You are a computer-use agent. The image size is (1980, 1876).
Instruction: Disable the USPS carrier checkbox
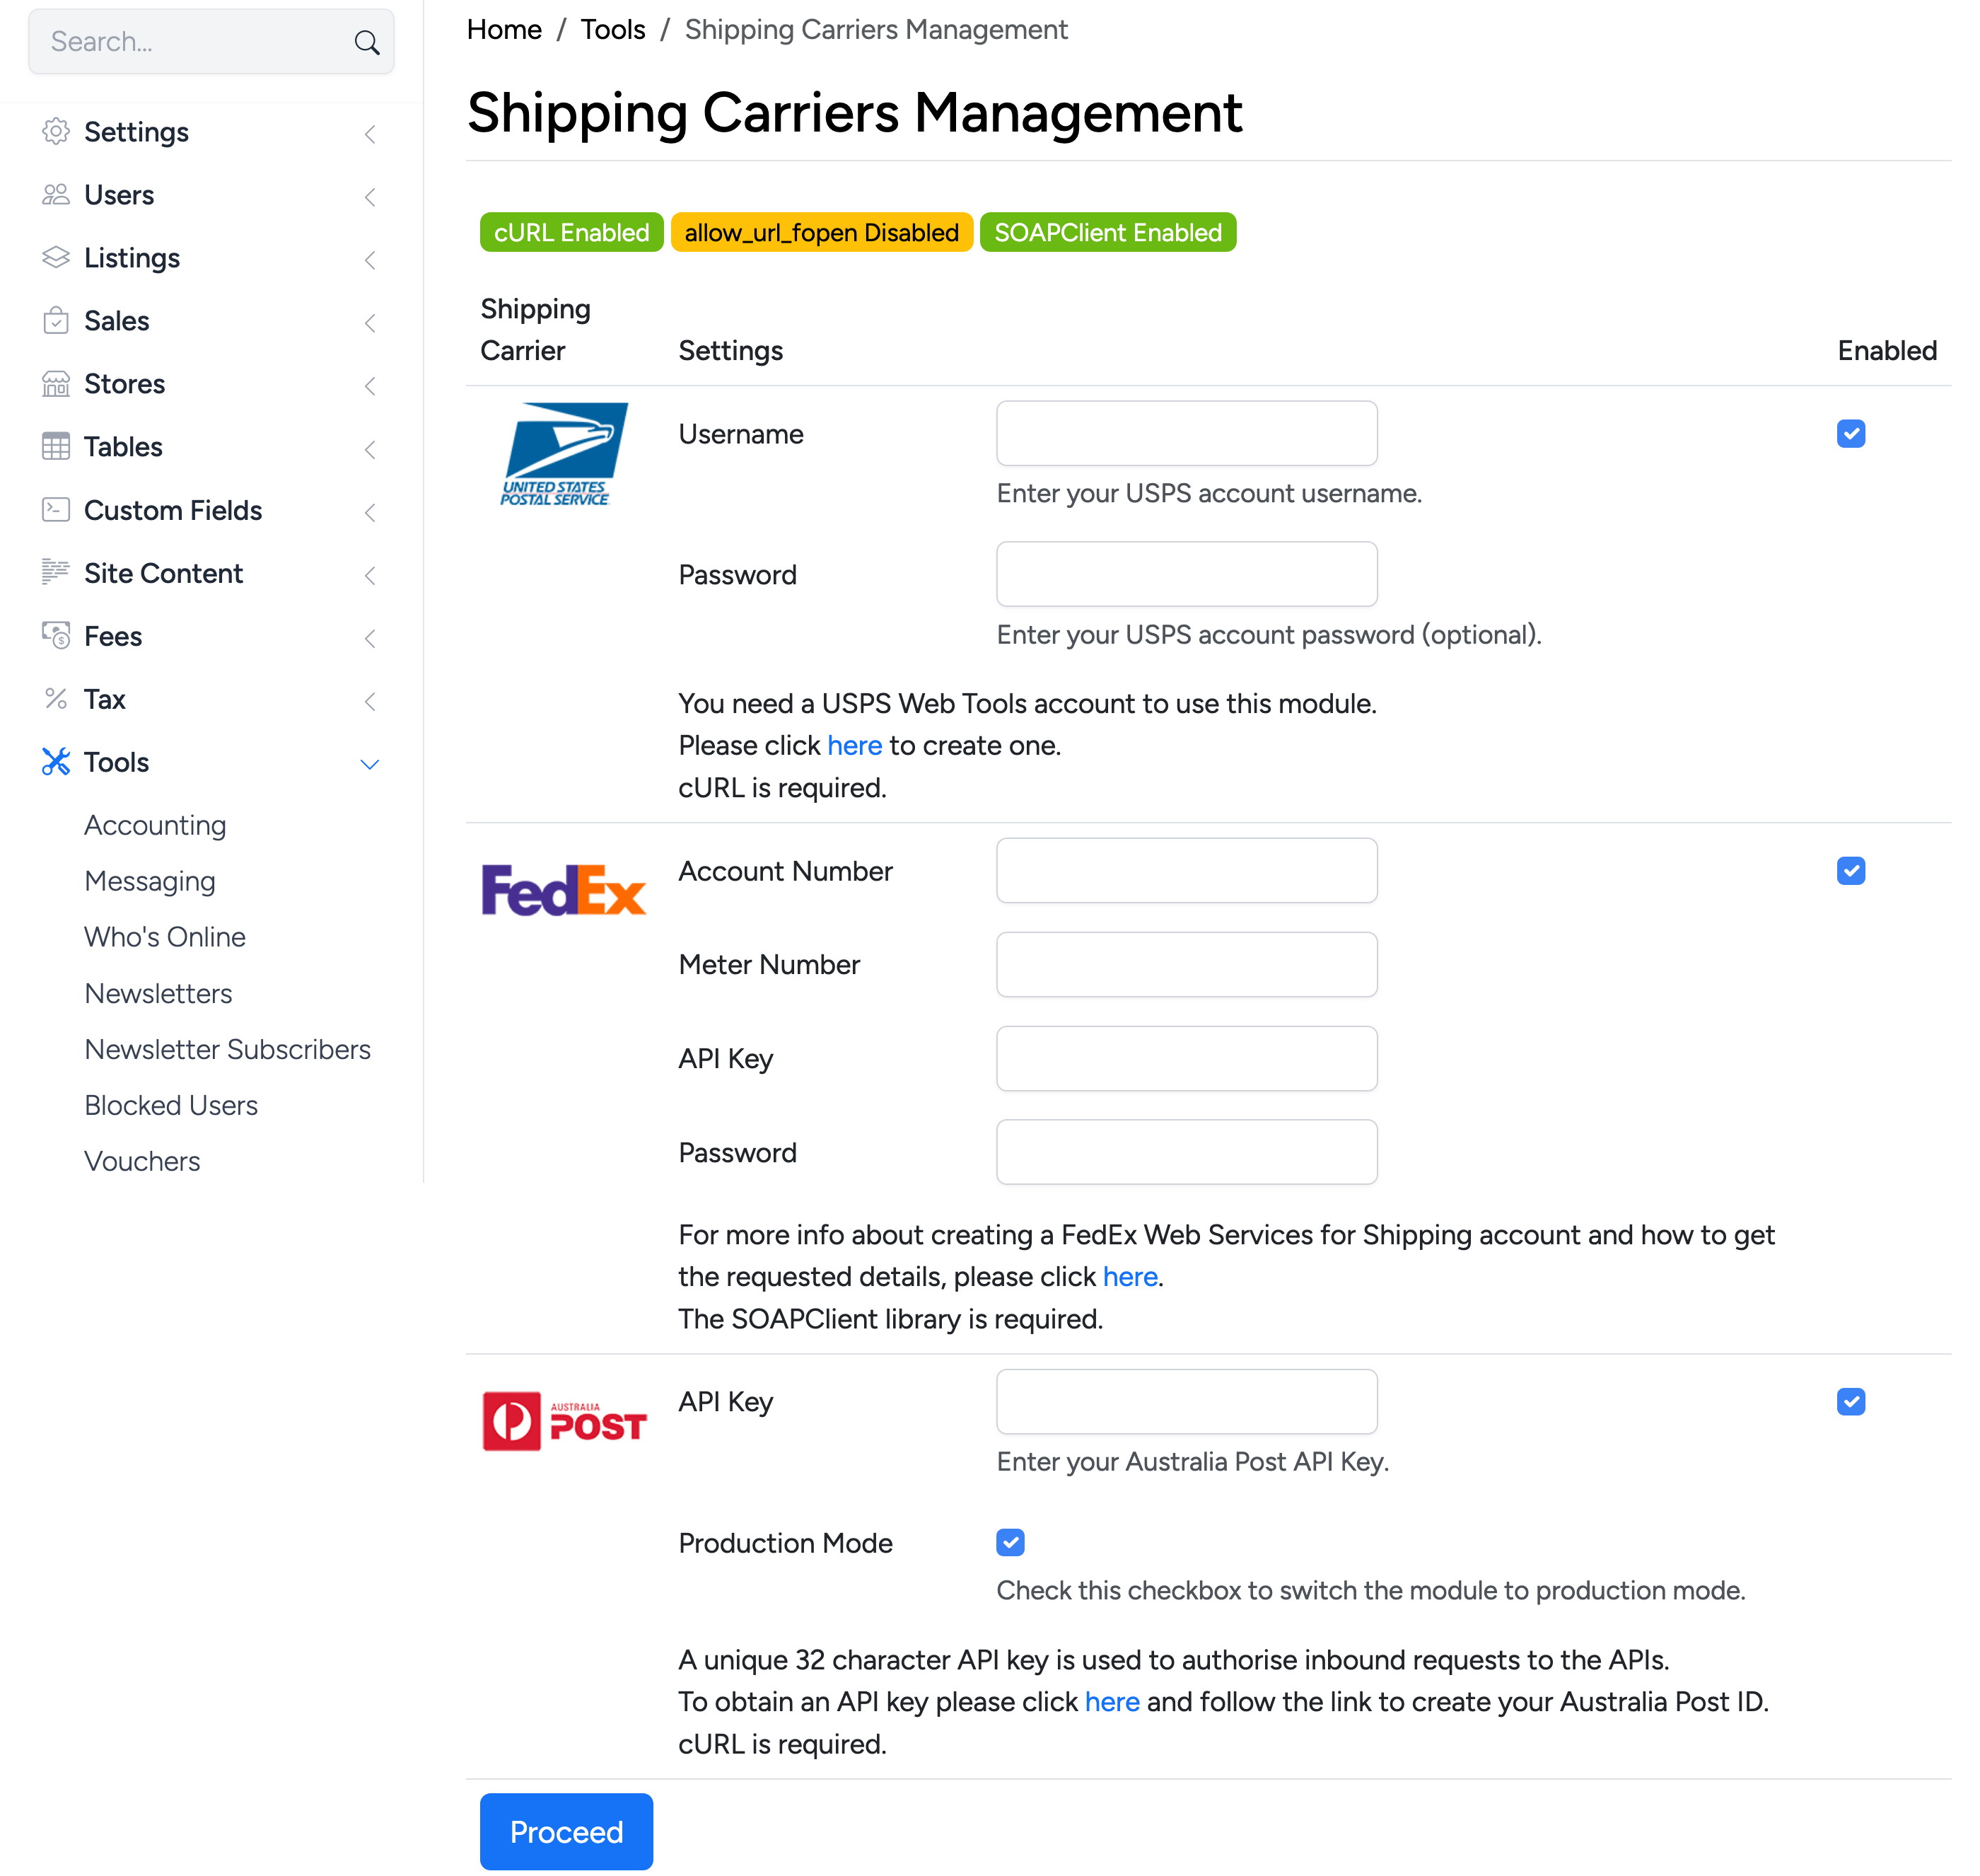point(1851,434)
